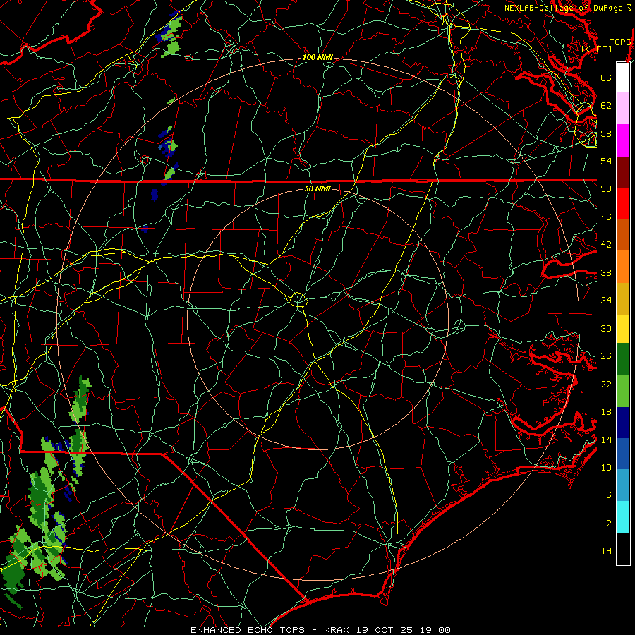Click the bright yellow legend swatch

[623, 329]
